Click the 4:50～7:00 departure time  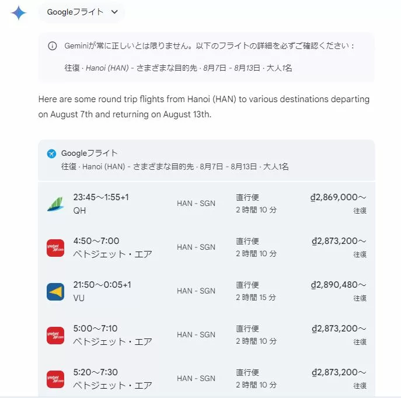(96, 241)
